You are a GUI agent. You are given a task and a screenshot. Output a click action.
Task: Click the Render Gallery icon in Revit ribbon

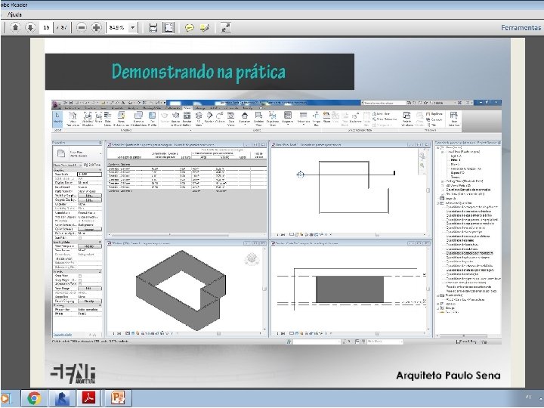click(187, 119)
